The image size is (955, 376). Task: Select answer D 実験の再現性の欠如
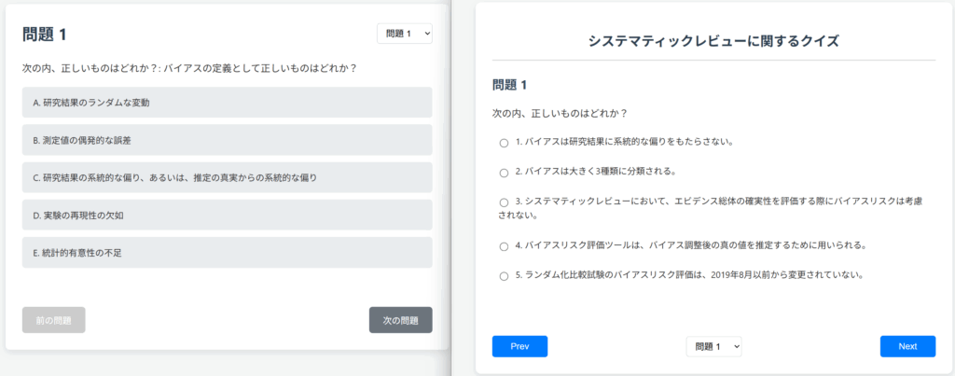click(228, 216)
